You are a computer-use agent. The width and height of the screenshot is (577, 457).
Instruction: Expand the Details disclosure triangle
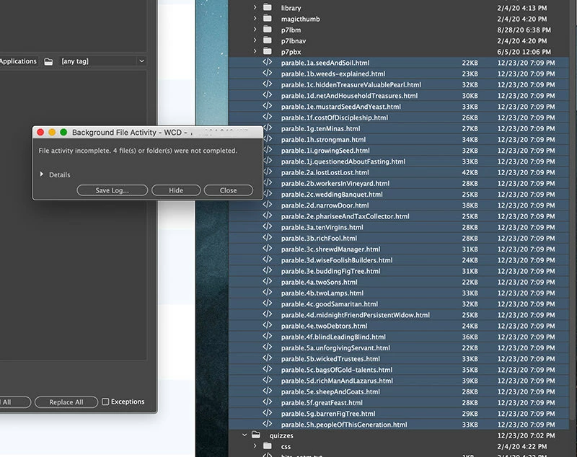click(x=42, y=174)
